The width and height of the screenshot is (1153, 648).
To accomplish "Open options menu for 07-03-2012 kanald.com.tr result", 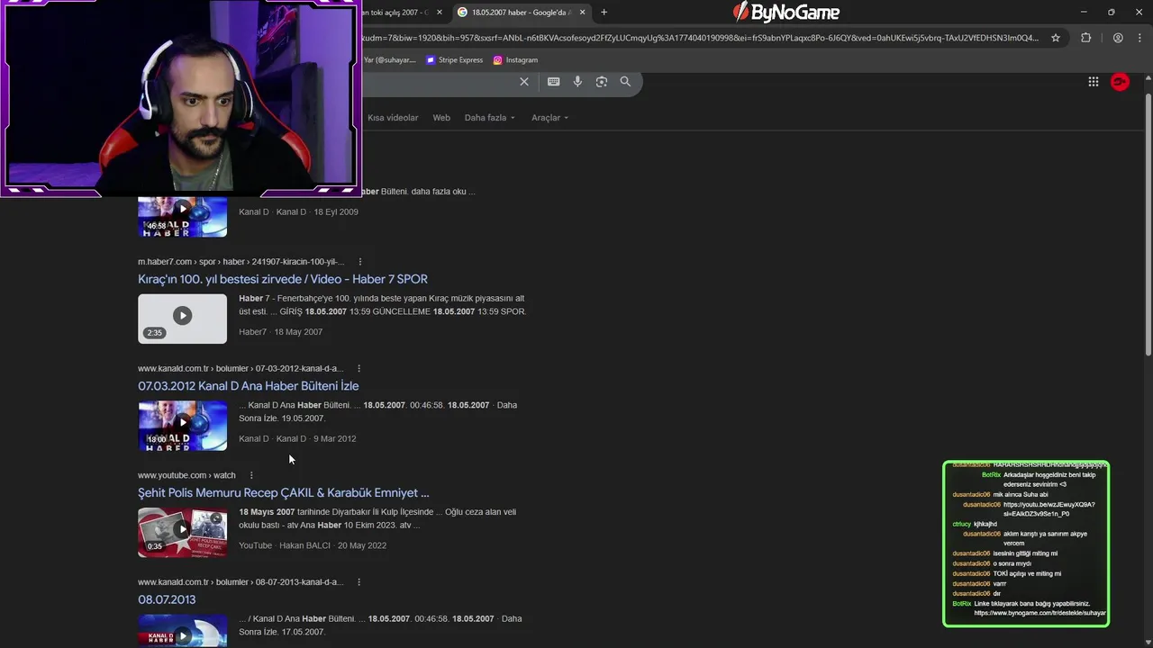I will pyautogui.click(x=359, y=369).
